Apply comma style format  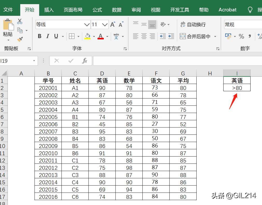[250, 36]
